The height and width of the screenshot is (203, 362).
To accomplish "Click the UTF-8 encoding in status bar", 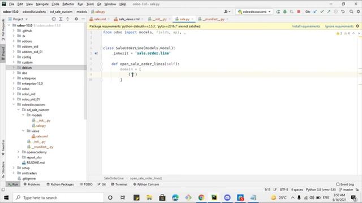I will (x=284, y=189).
